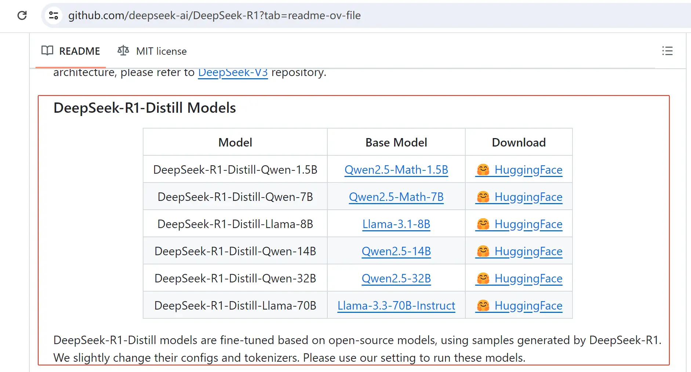Click the hugging emoji for Qwen-1.5B download
Image resolution: width=691 pixels, height=372 pixels.
(x=483, y=170)
